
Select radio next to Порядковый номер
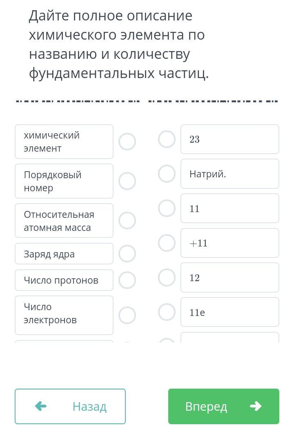tap(127, 181)
